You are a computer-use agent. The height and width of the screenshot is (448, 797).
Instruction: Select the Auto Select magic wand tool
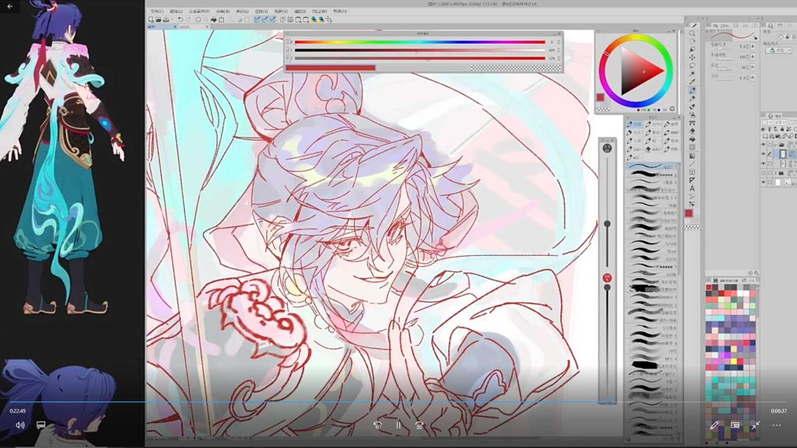[692, 74]
